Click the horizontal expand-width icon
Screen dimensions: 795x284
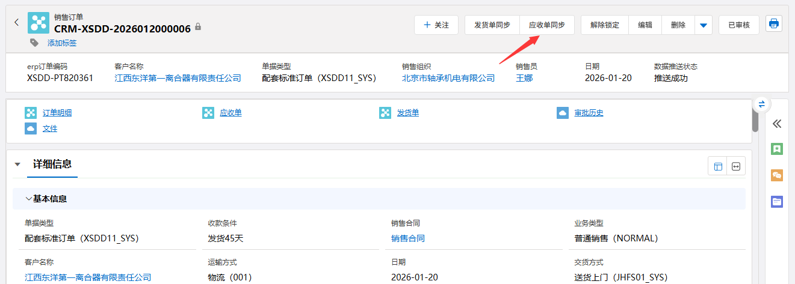tap(735, 166)
